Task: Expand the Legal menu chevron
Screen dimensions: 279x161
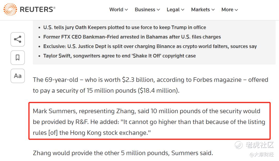Action: [x=183, y=10]
